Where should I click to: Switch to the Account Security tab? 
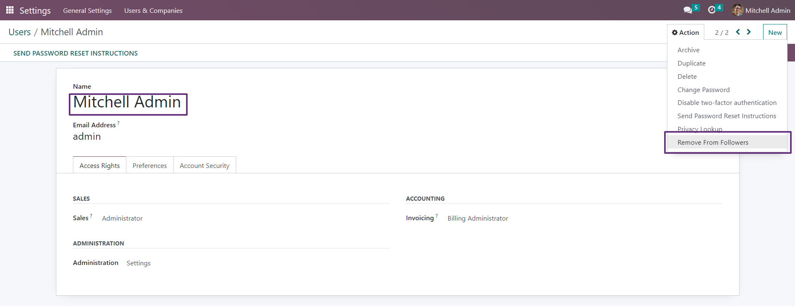[x=205, y=165]
